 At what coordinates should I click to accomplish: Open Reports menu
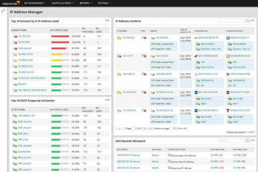click(x=86, y=3)
